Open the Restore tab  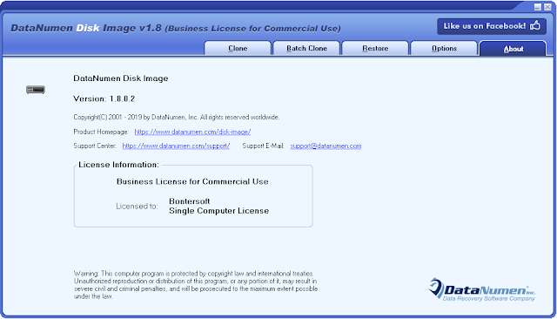375,48
